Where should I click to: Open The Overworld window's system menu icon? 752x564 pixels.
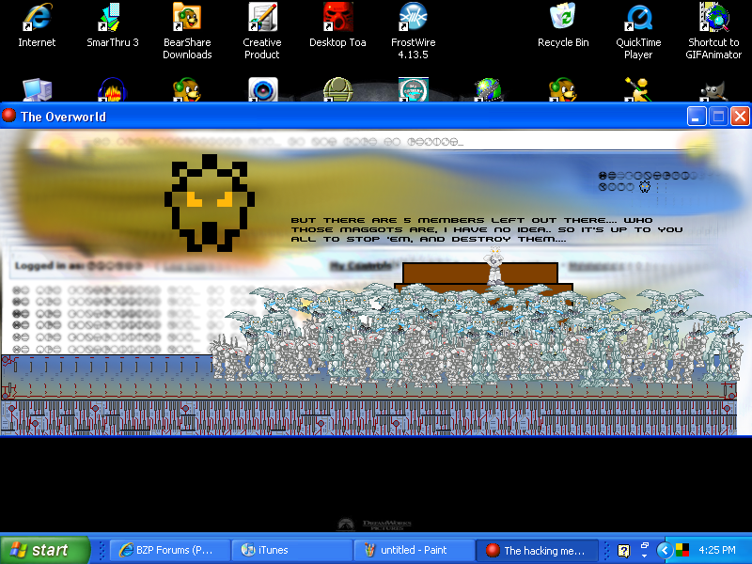[x=8, y=116]
